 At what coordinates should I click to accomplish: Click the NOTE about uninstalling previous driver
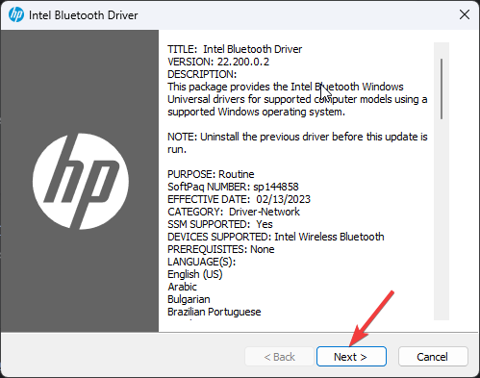point(297,143)
